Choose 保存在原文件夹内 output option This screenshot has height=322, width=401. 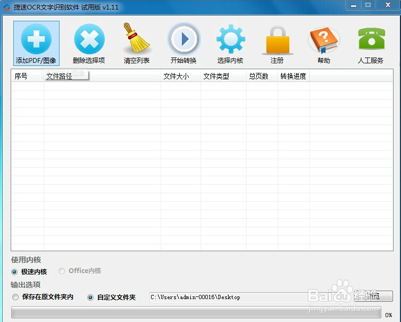(x=15, y=297)
